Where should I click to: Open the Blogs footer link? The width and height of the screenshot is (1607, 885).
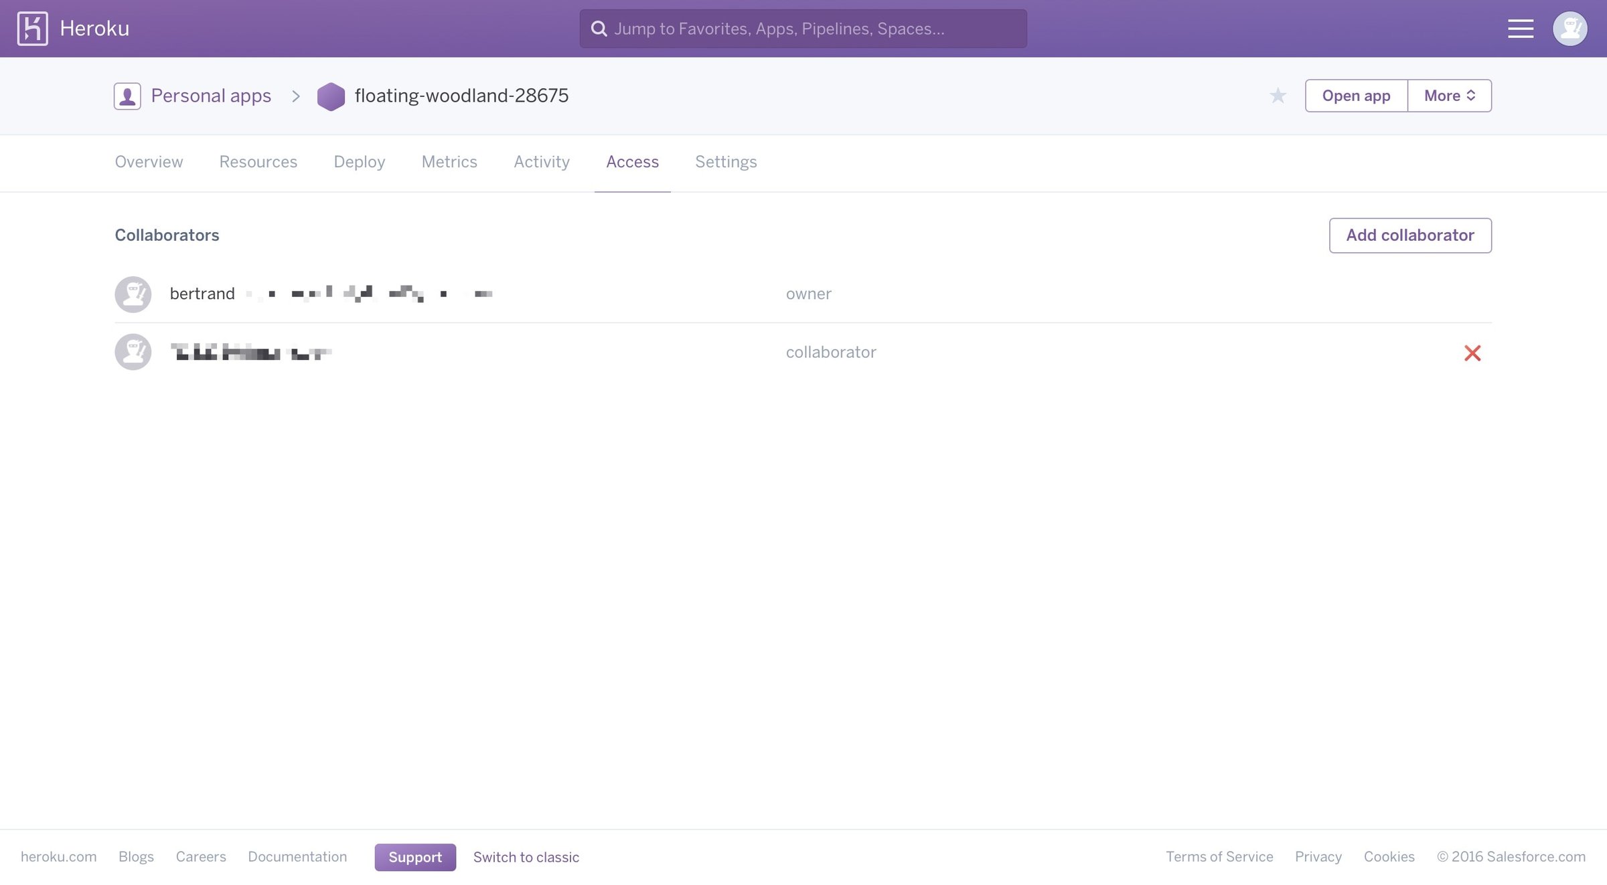136,857
